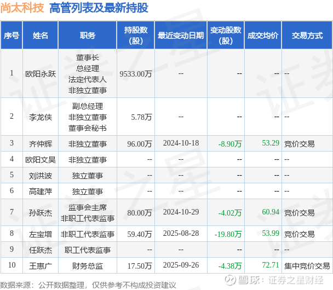Select the 职务 column header
Screen dimensions: 333x290
point(88,35)
